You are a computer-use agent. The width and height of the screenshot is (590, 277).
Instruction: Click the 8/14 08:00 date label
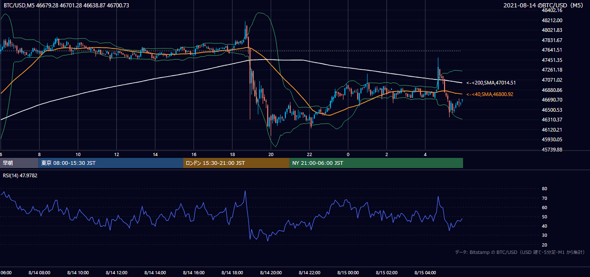(x=39, y=273)
